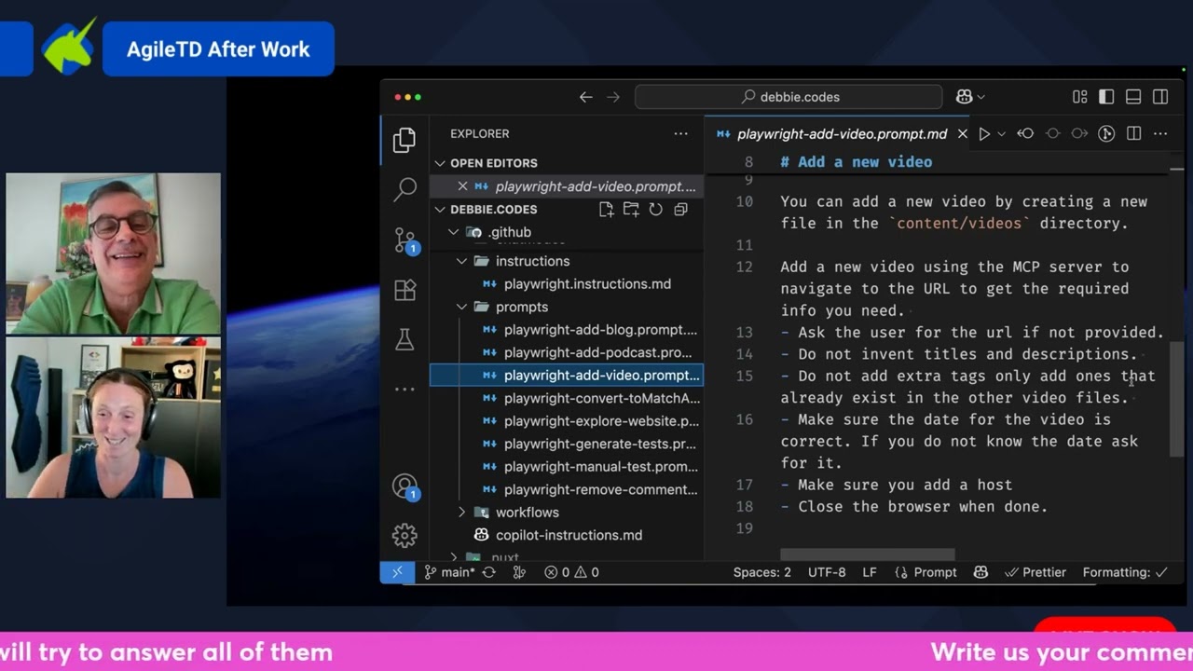Open more editor actions menu
The width and height of the screenshot is (1193, 671).
click(1160, 134)
